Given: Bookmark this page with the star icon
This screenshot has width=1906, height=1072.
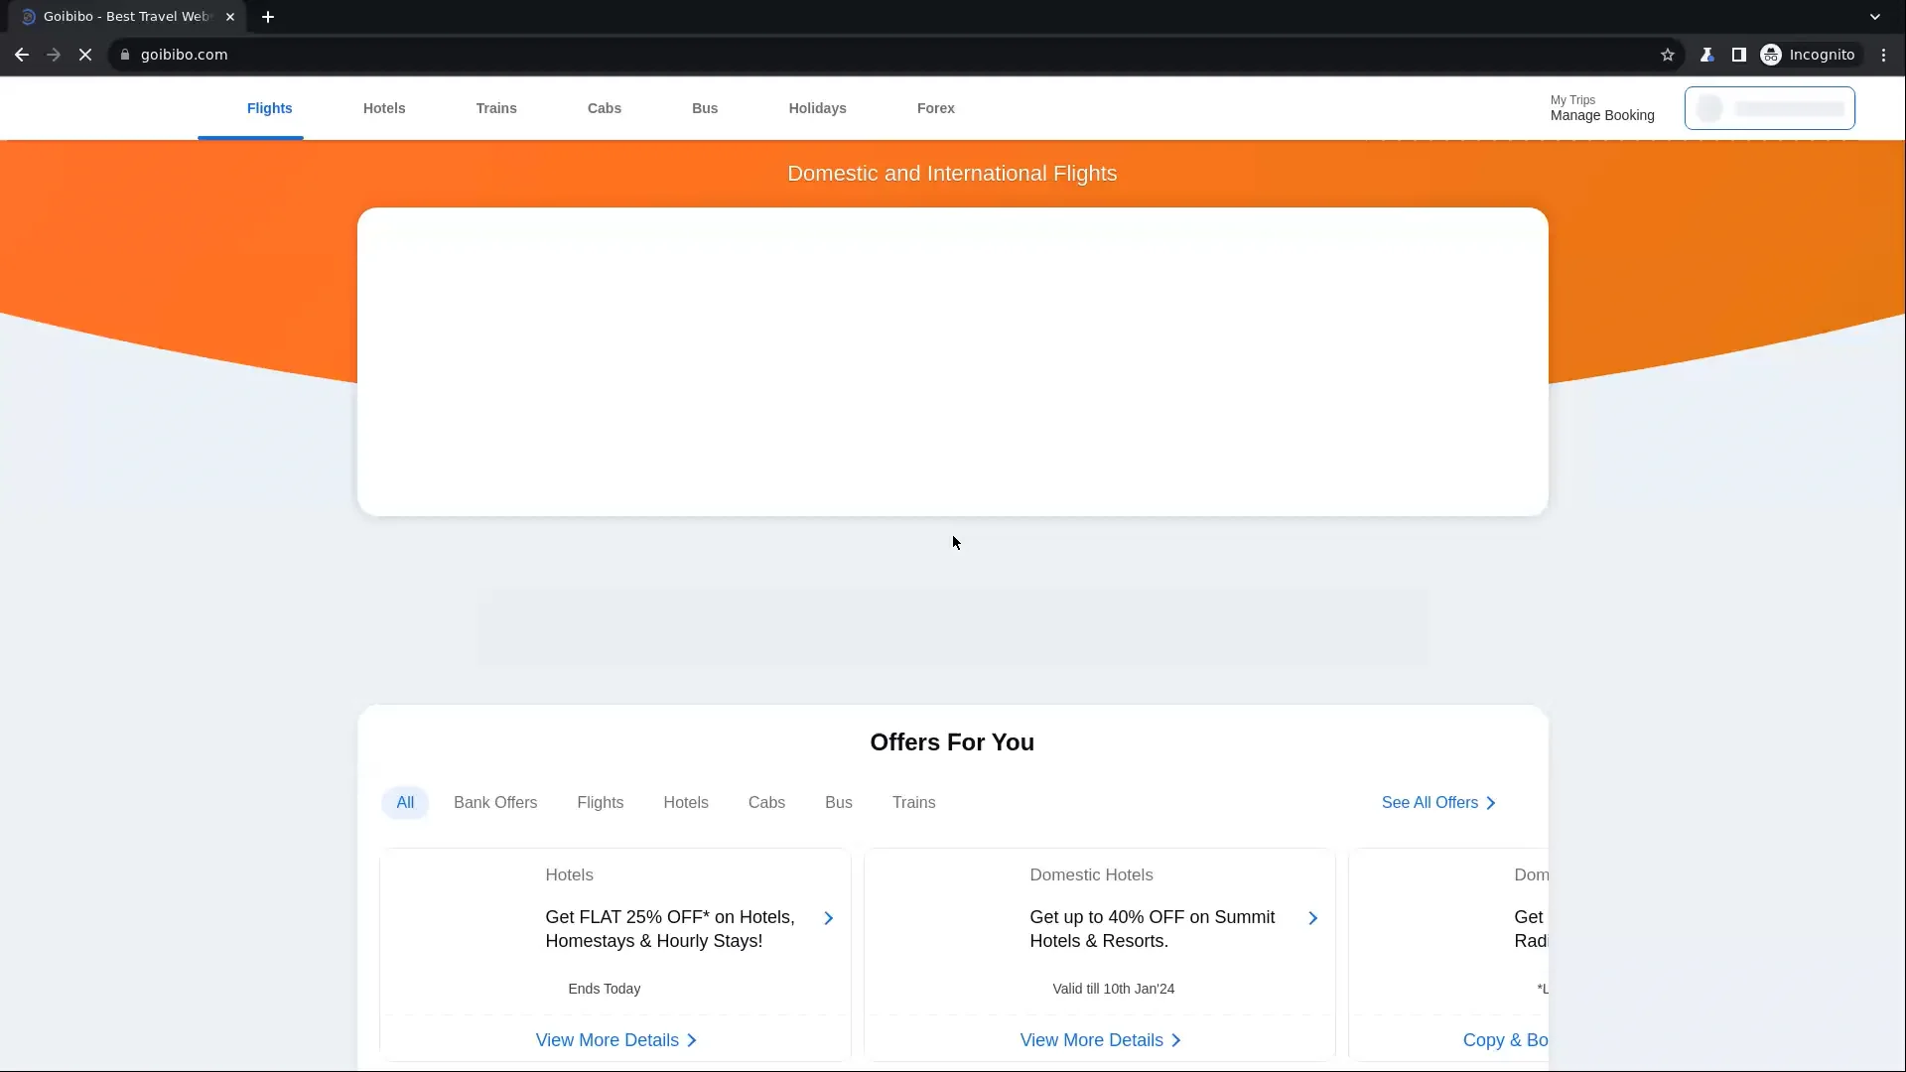Looking at the screenshot, I should click(x=1668, y=55).
